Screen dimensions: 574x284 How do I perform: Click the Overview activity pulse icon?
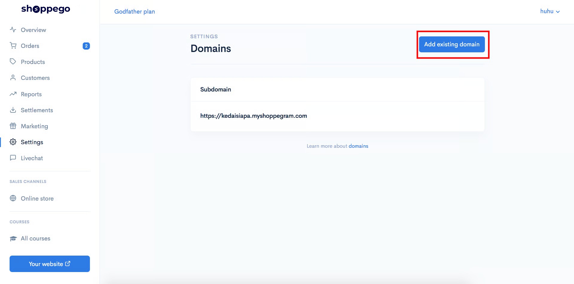pyautogui.click(x=13, y=30)
